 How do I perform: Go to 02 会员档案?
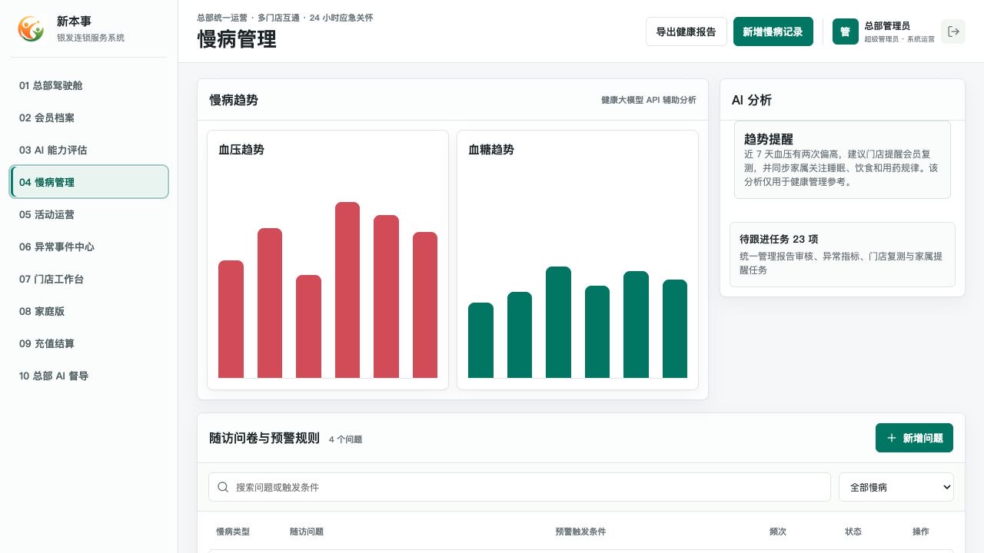point(89,118)
